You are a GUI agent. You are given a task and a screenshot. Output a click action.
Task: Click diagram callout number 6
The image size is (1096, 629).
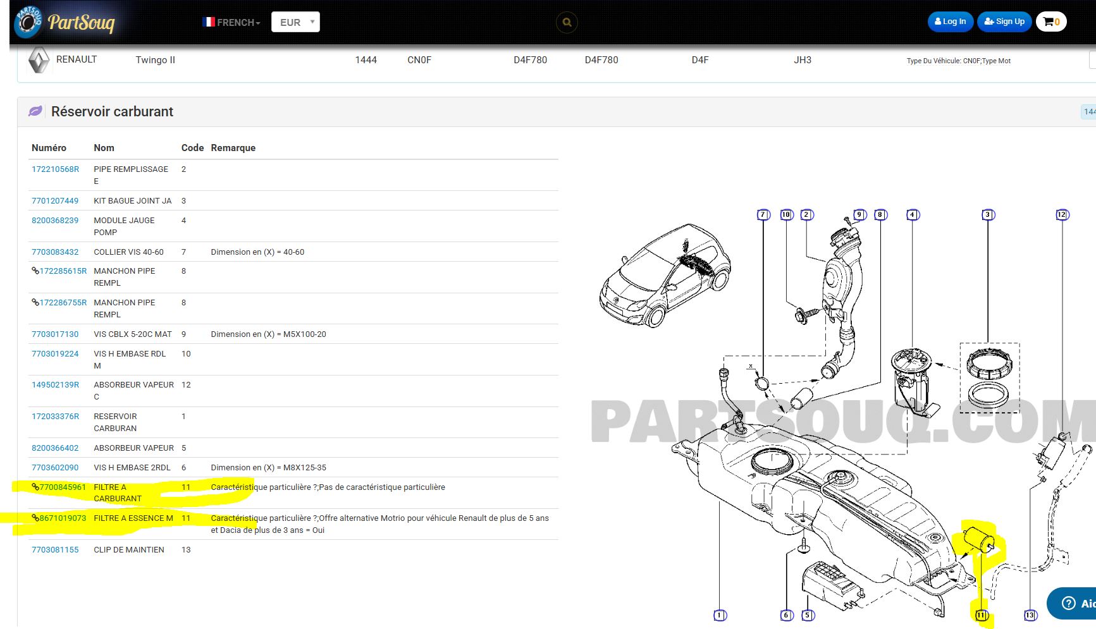[x=786, y=615]
